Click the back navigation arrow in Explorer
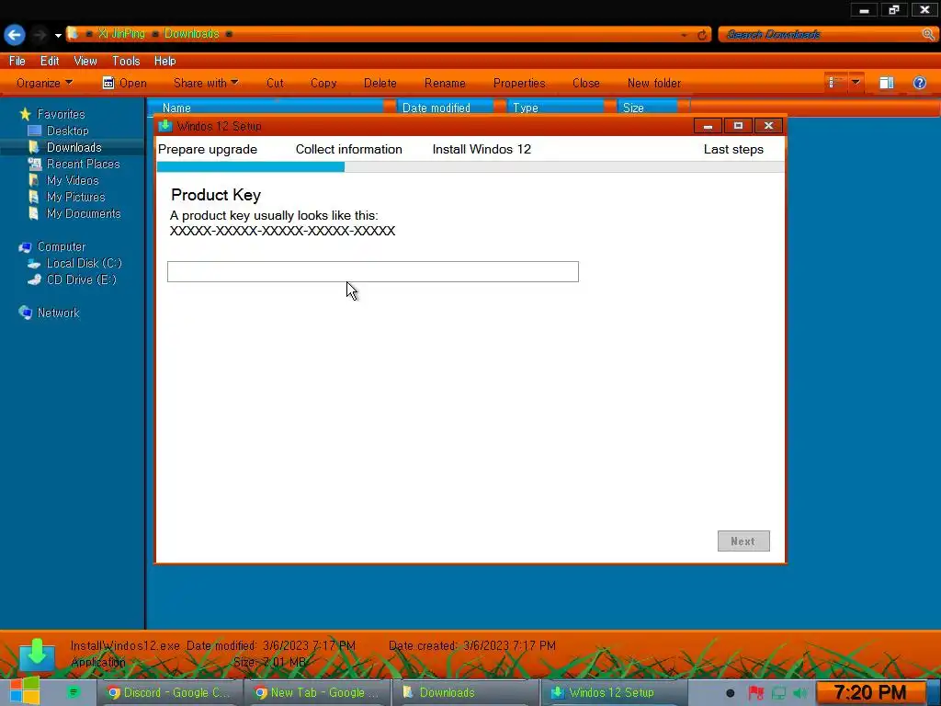The width and height of the screenshot is (941, 706). pos(15,35)
